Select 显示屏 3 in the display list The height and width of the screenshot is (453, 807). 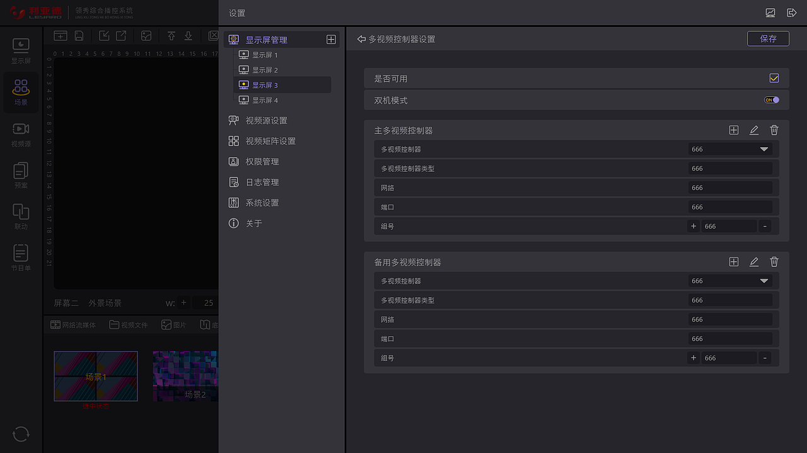point(284,85)
